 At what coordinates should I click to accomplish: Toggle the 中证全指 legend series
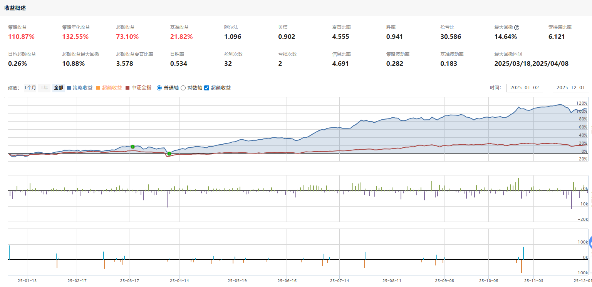point(138,88)
